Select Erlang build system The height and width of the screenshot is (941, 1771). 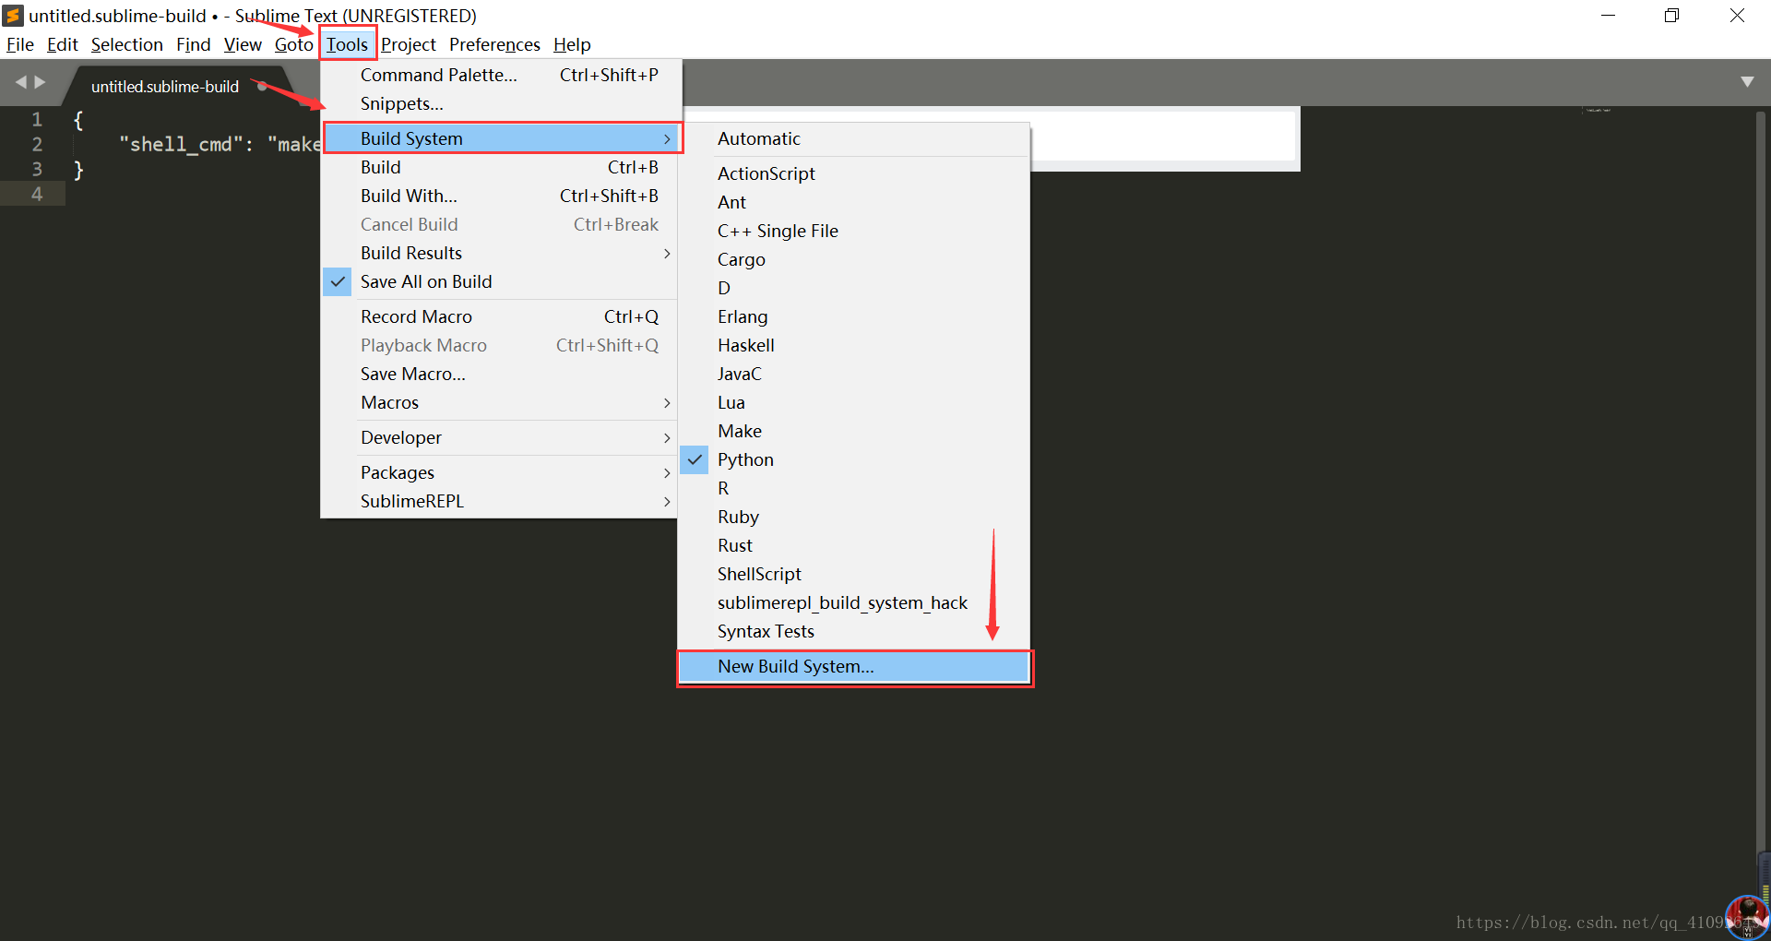(x=854, y=316)
